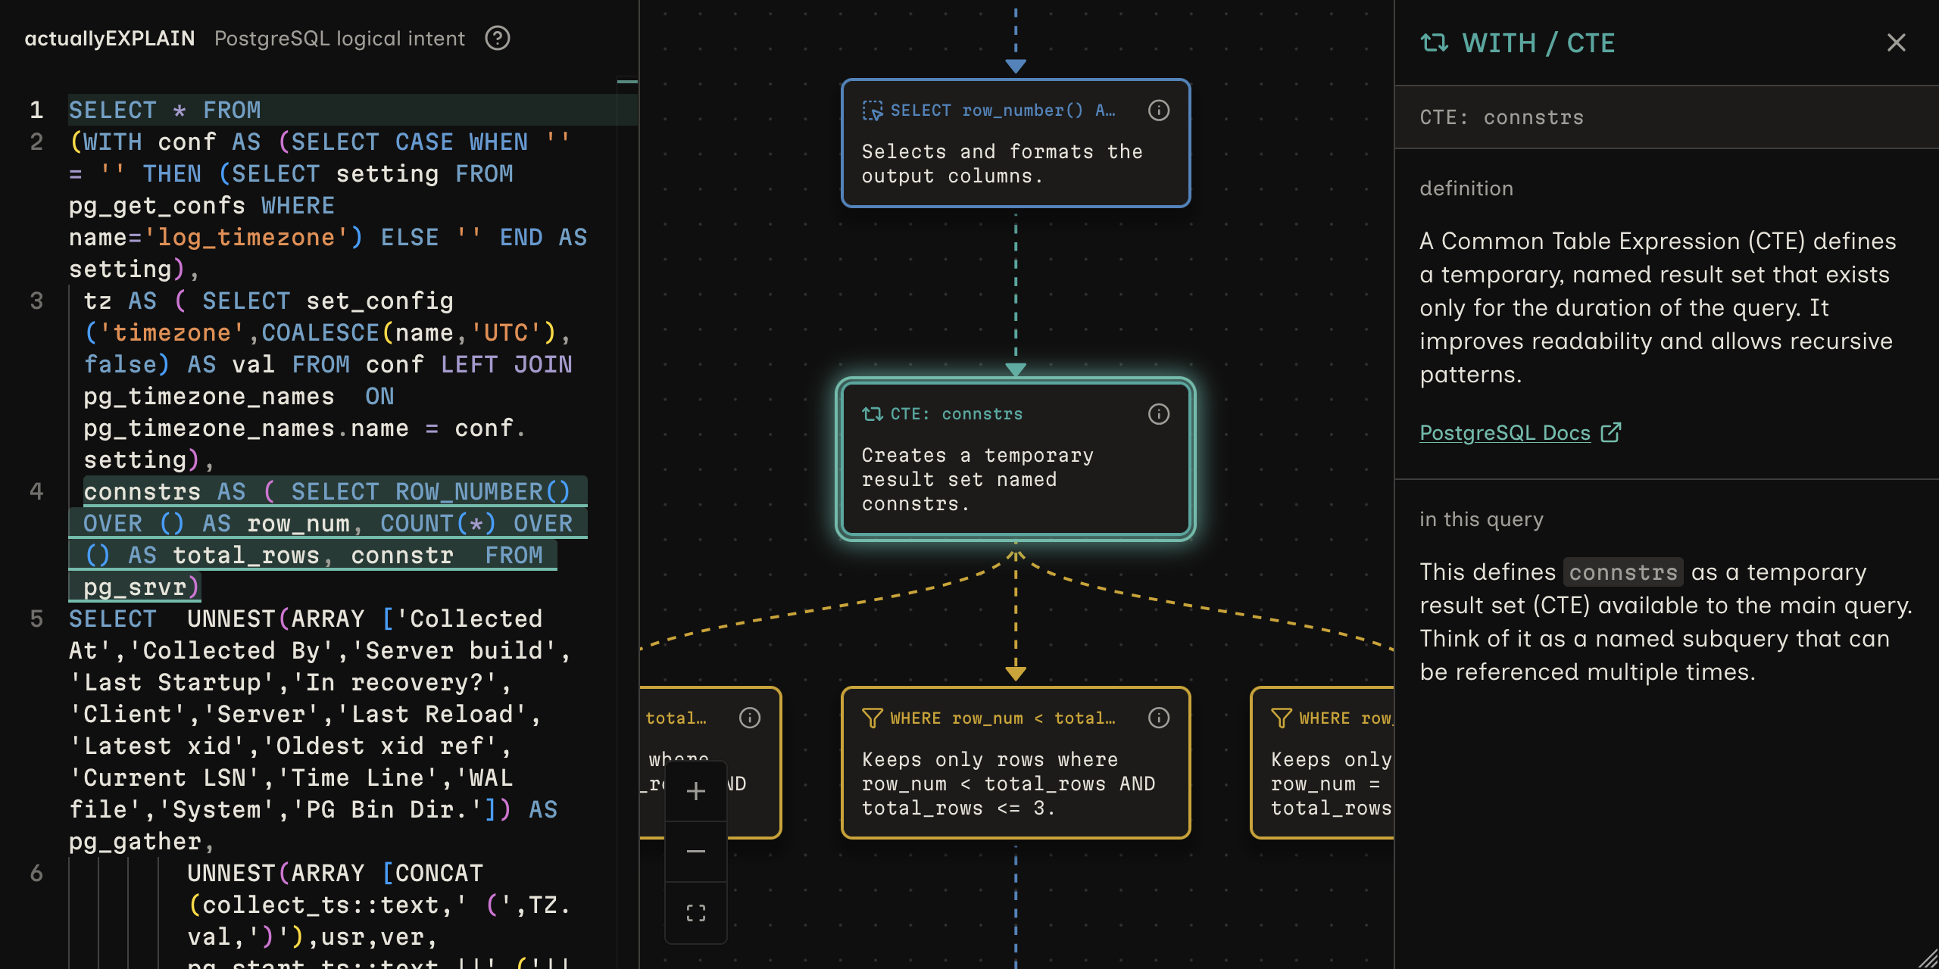1939x969 pixels.
Task: Open info for WHERE row_num < total node
Action: tap(1158, 718)
